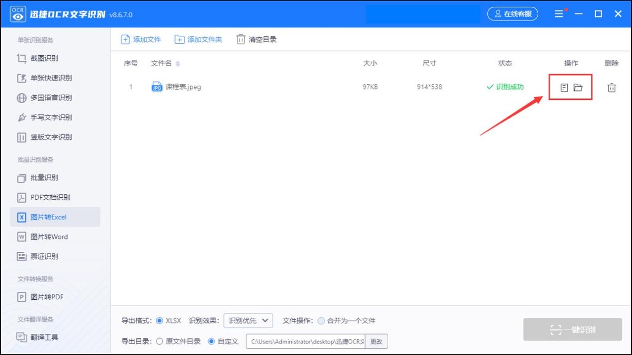This screenshot has height=355, width=632.
Task: Click the 手写文字识别 pen icon
Action: (x=22, y=117)
